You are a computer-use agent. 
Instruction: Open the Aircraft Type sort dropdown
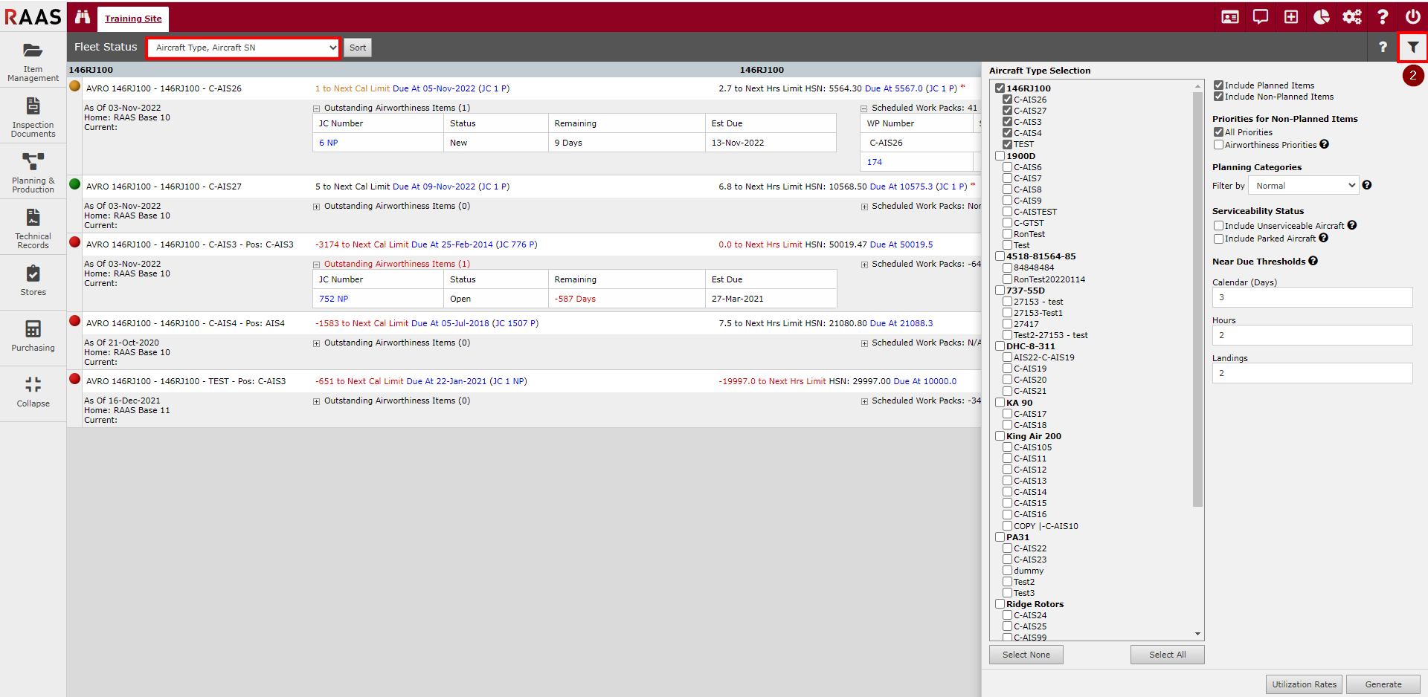coord(244,48)
